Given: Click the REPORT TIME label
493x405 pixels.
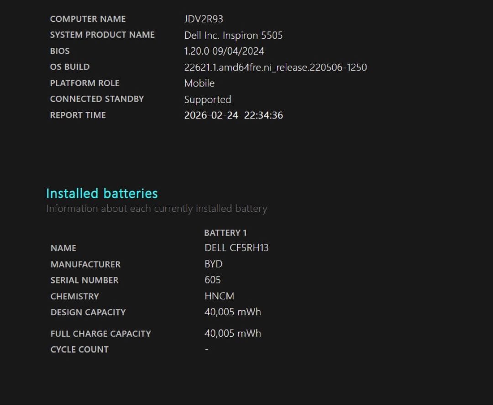Looking at the screenshot, I should coord(78,115).
